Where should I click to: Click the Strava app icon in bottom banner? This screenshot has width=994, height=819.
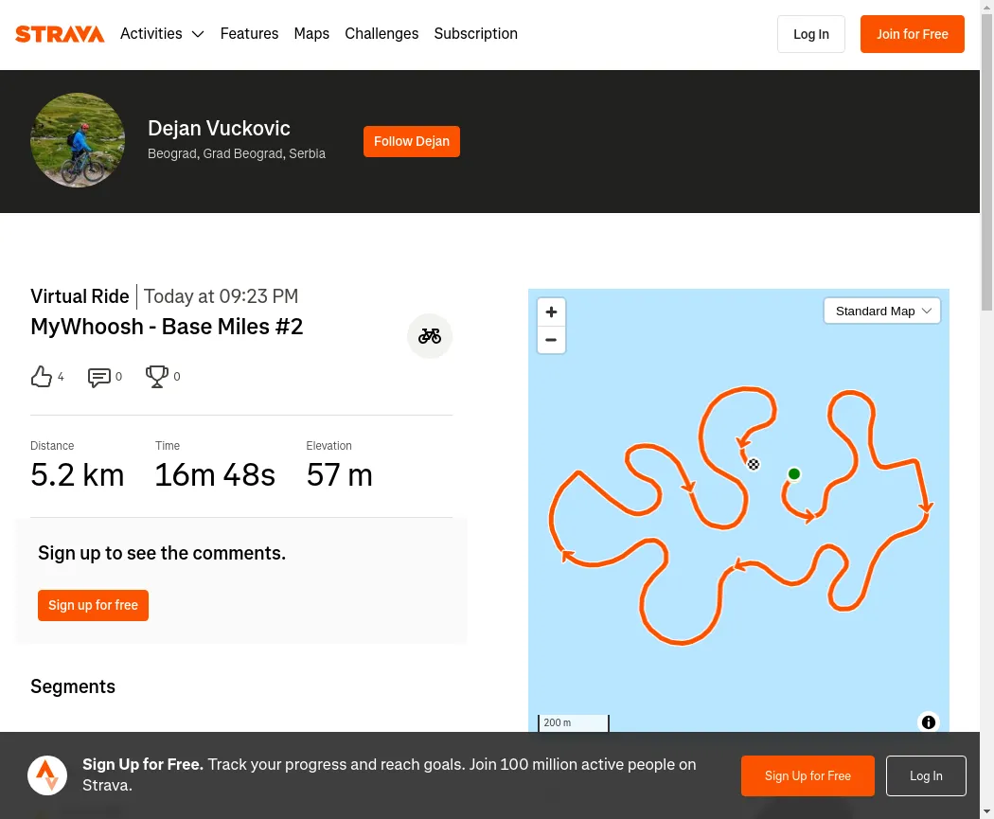pyautogui.click(x=47, y=775)
